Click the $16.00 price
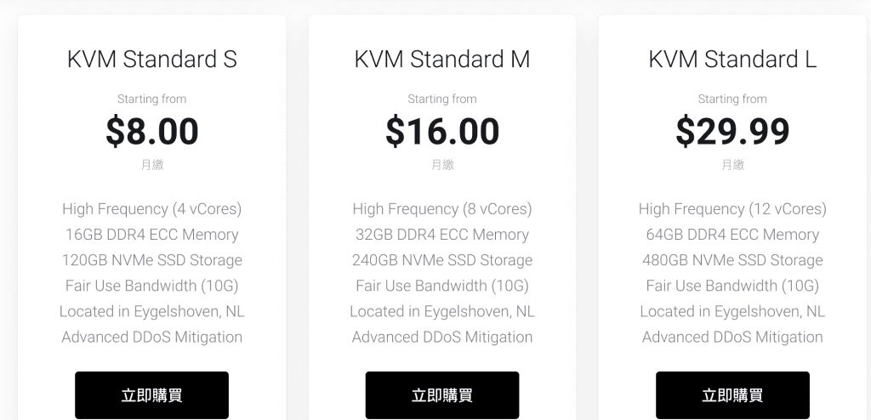This screenshot has width=871, height=420. pos(442,132)
